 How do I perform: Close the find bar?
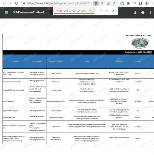113,11
